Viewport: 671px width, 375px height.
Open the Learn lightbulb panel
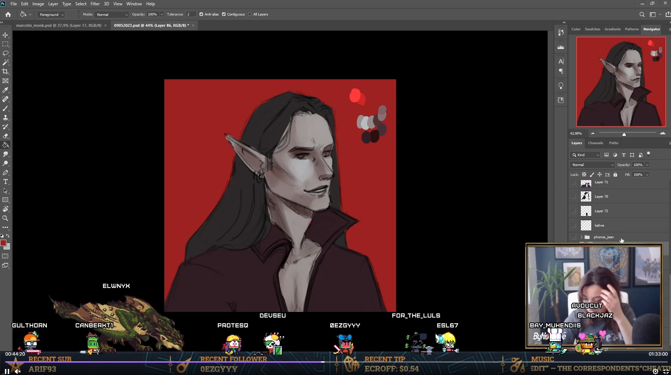click(x=561, y=86)
